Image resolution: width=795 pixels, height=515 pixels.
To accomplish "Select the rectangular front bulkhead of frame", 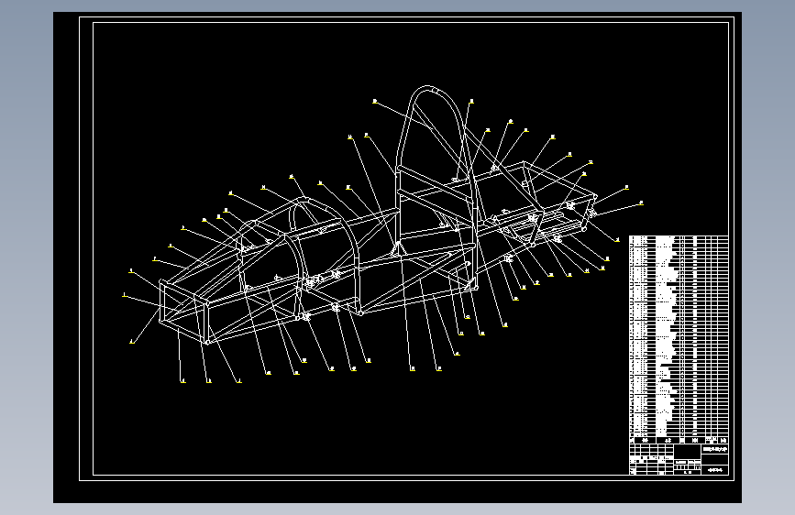I will 183,312.
